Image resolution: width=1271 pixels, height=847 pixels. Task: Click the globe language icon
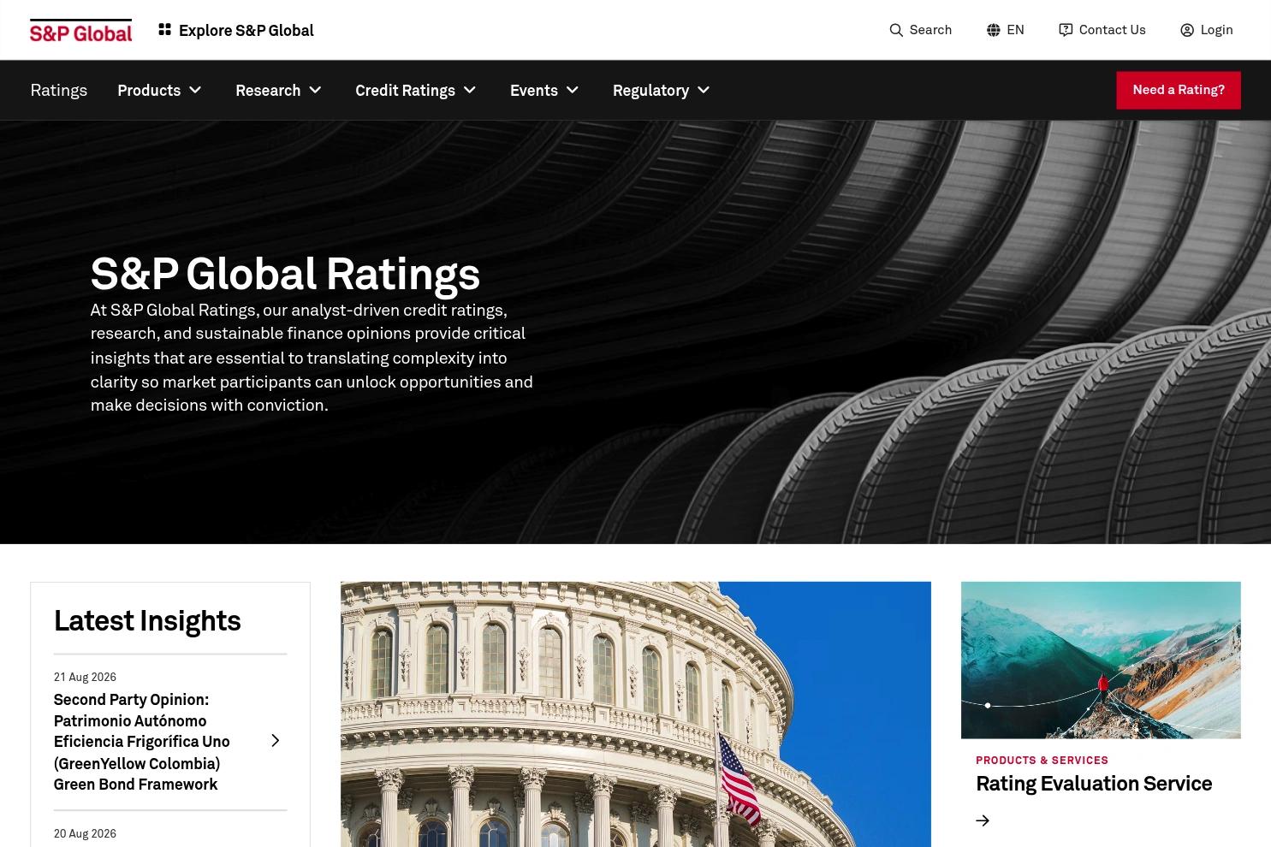click(x=993, y=30)
